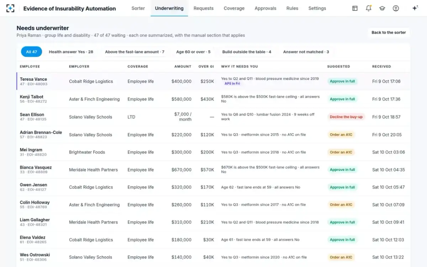Filter by Age 60 or over · 5
Screen dimensions: 427x267
tap(193, 52)
